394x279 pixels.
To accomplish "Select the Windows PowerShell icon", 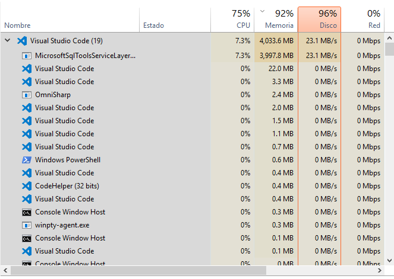I will click(x=27, y=160).
